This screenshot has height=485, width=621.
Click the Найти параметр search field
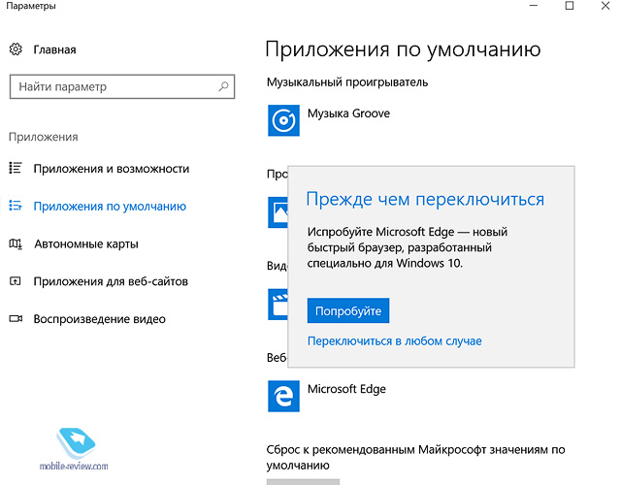point(122,86)
